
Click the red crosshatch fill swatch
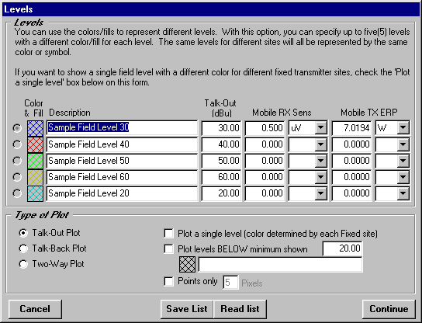pyautogui.click(x=35, y=144)
